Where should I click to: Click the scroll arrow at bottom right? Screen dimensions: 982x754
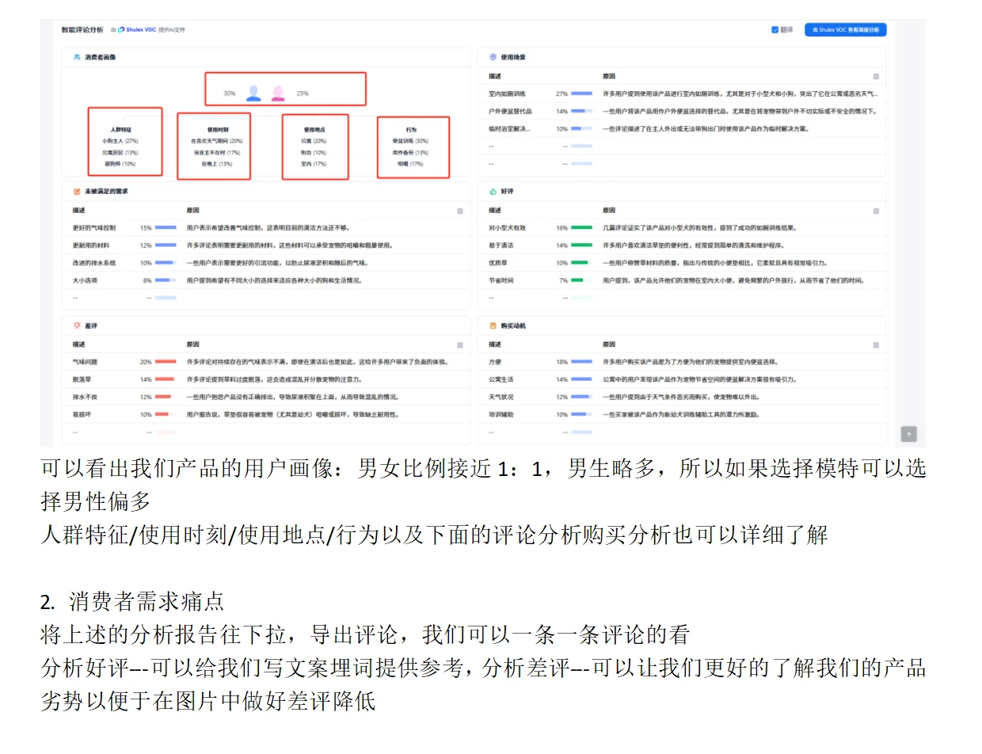click(908, 434)
